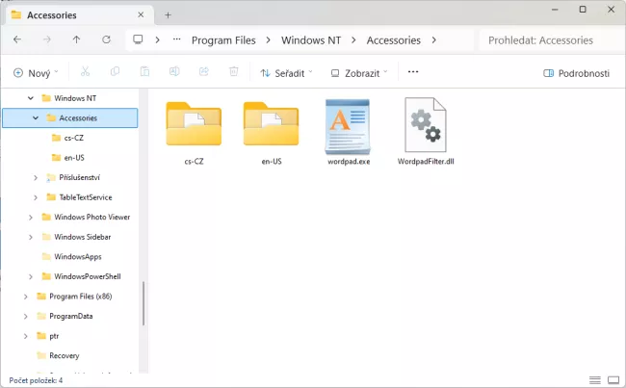This screenshot has width=626, height=388.
Task: Collapse the Accessories tree node
Action: pyautogui.click(x=36, y=118)
